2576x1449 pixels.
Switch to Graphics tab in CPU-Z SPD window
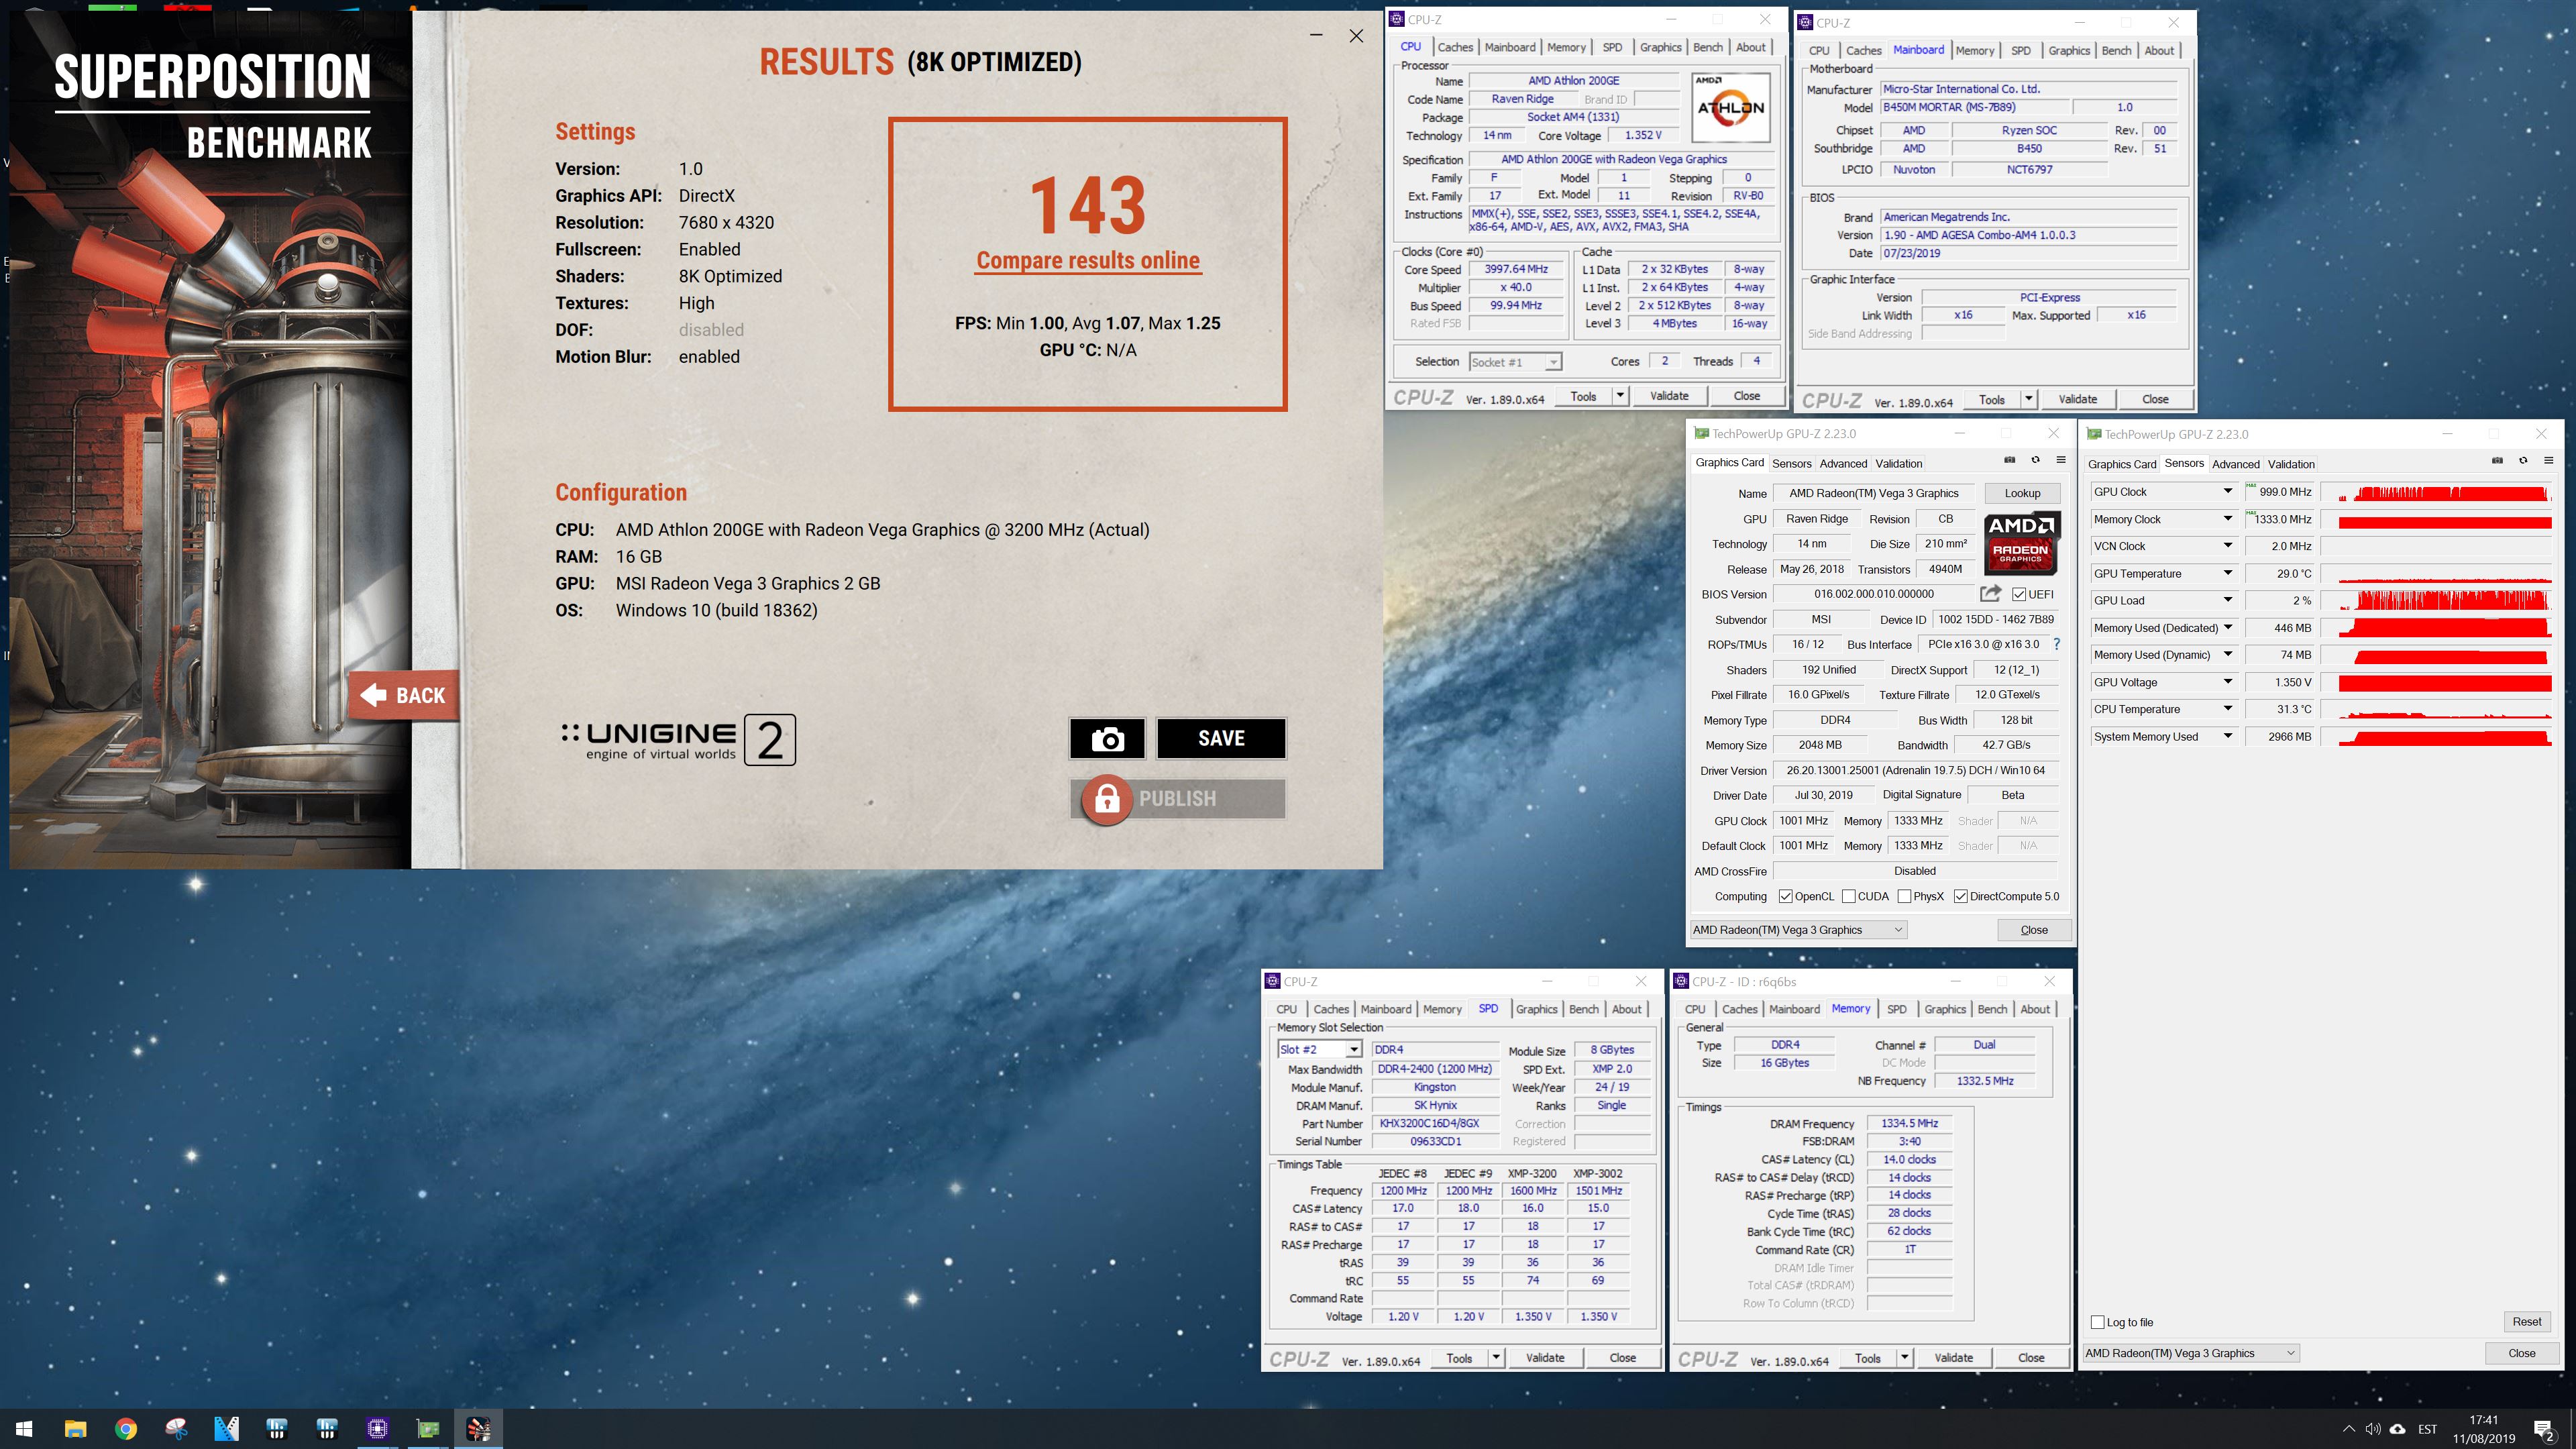tap(1536, 1009)
